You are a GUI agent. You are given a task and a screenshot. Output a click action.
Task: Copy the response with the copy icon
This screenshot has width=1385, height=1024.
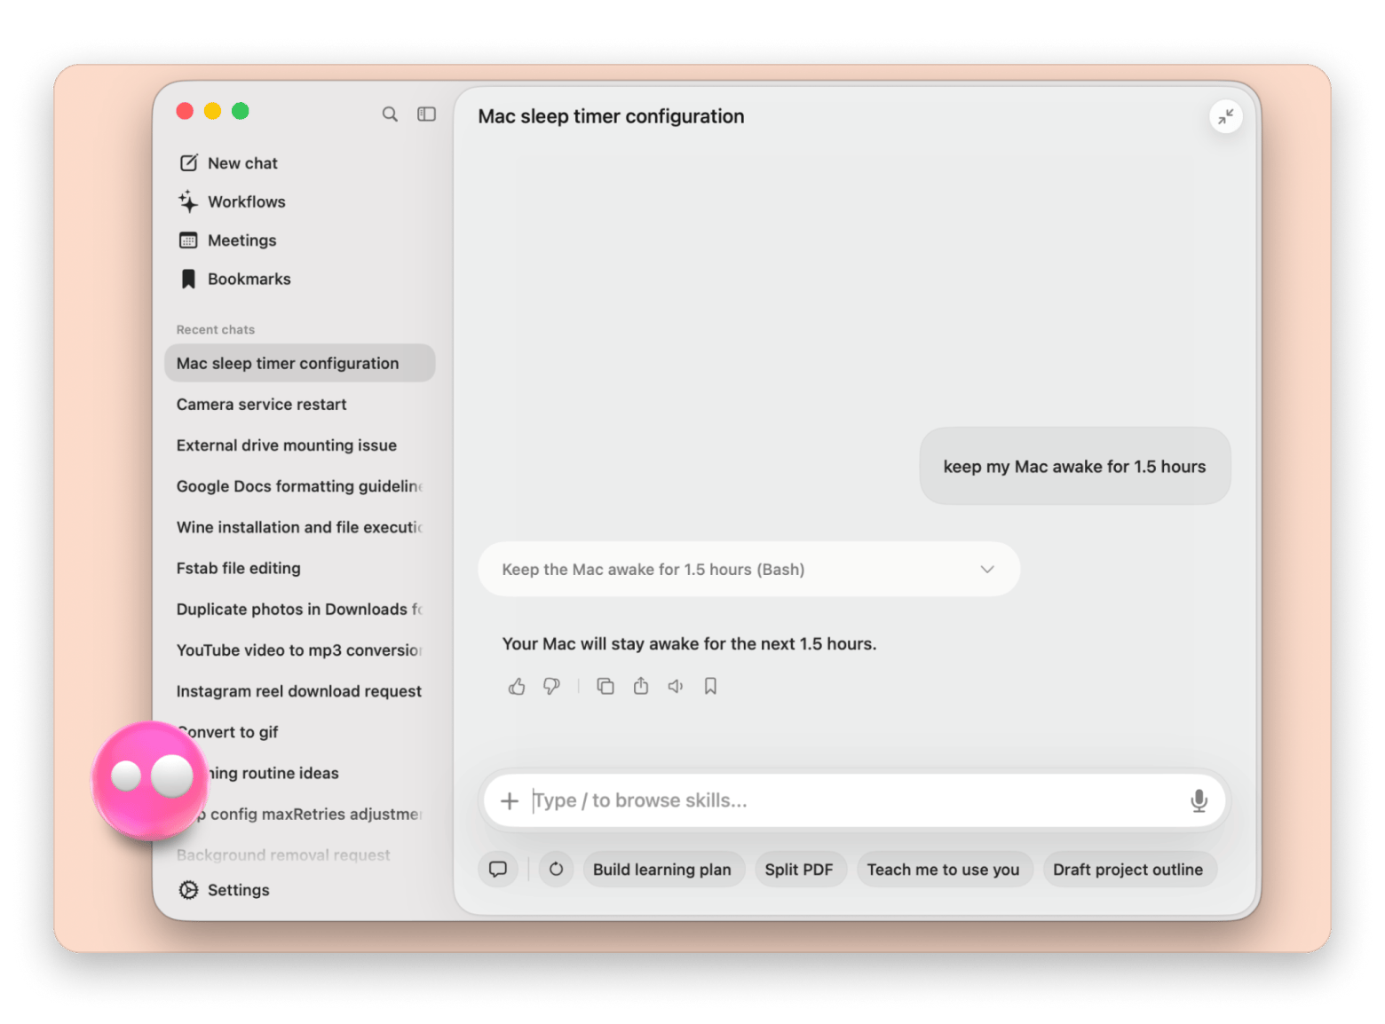tap(605, 687)
